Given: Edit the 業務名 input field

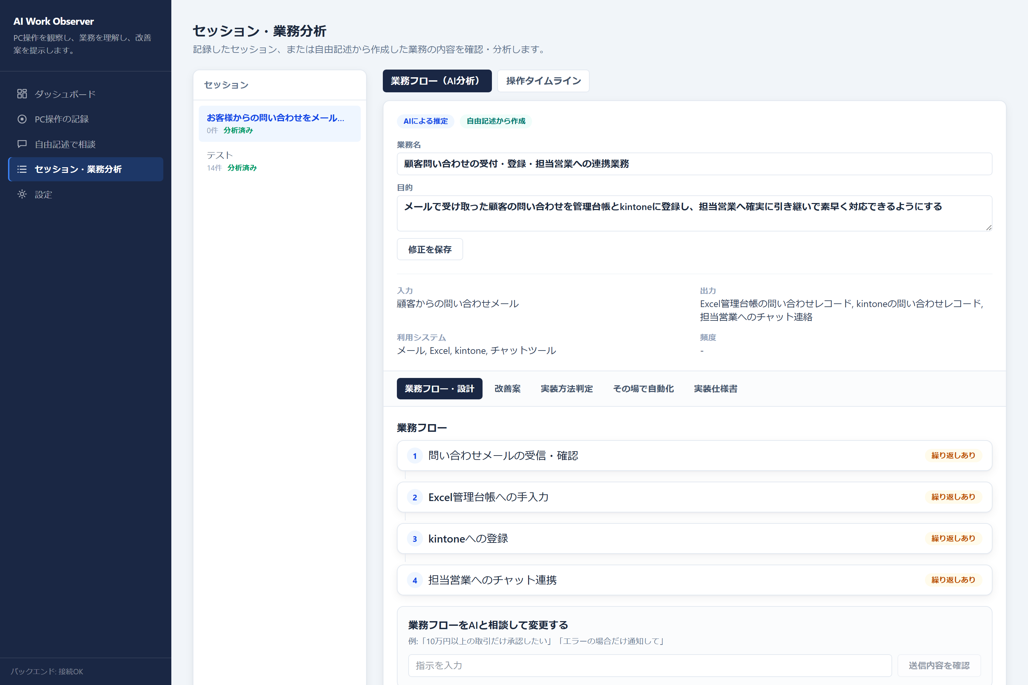Looking at the screenshot, I should 694,164.
